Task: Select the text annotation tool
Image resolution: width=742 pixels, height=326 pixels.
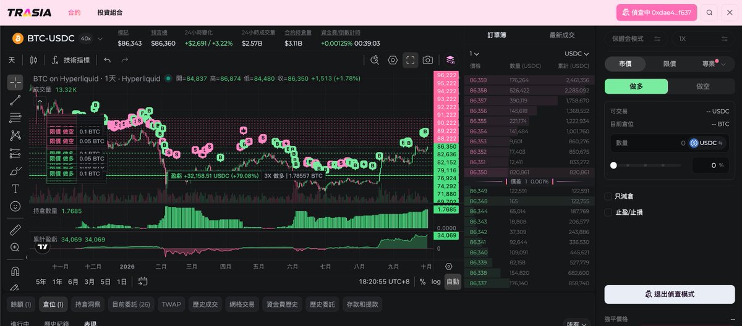Action: pyautogui.click(x=15, y=188)
